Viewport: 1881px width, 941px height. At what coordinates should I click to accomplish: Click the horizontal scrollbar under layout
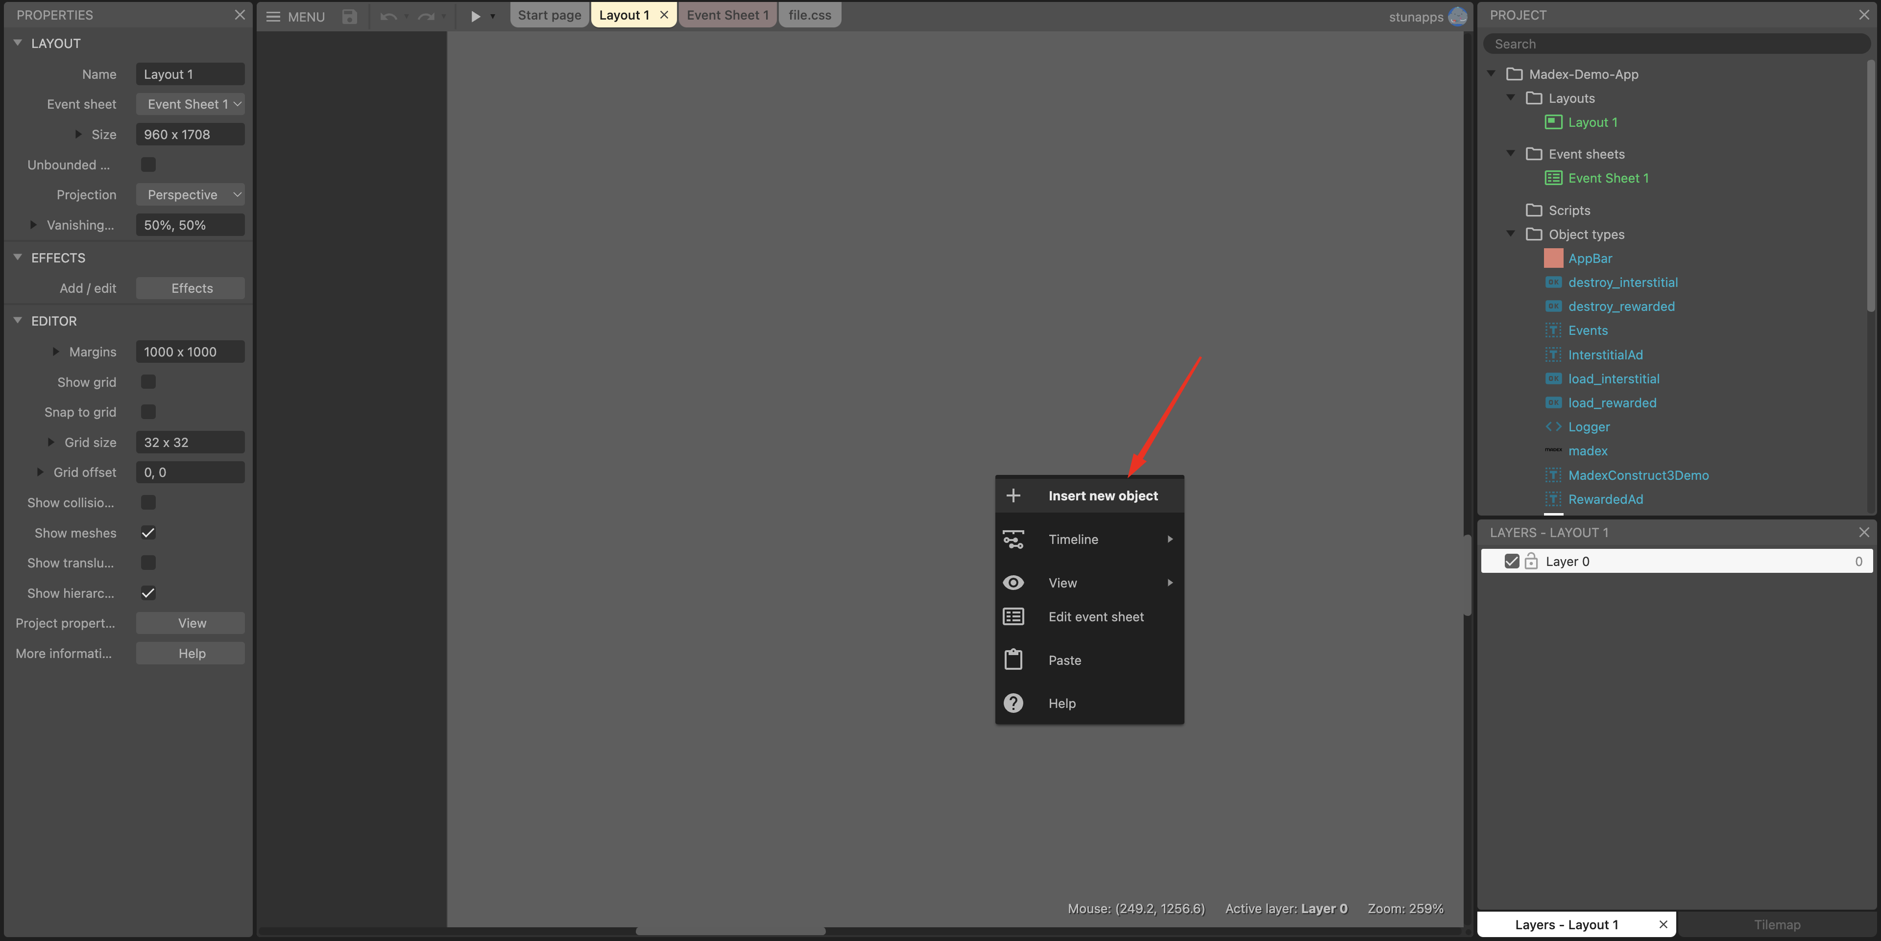click(x=730, y=931)
